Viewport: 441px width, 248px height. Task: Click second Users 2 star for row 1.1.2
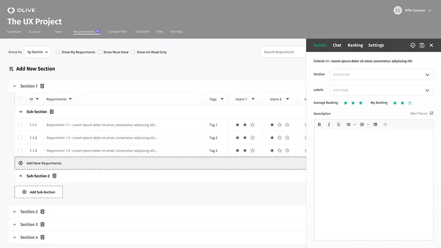pyautogui.click(x=280, y=138)
